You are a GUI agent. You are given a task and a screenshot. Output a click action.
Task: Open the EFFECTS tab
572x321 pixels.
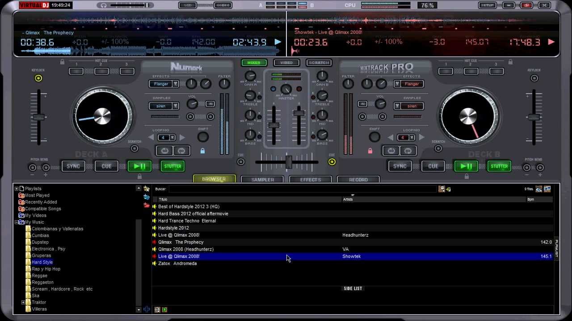(311, 179)
